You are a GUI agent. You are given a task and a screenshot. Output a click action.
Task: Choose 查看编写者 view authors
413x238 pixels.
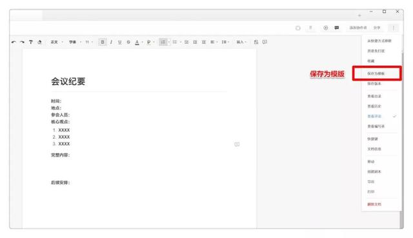pyautogui.click(x=376, y=126)
